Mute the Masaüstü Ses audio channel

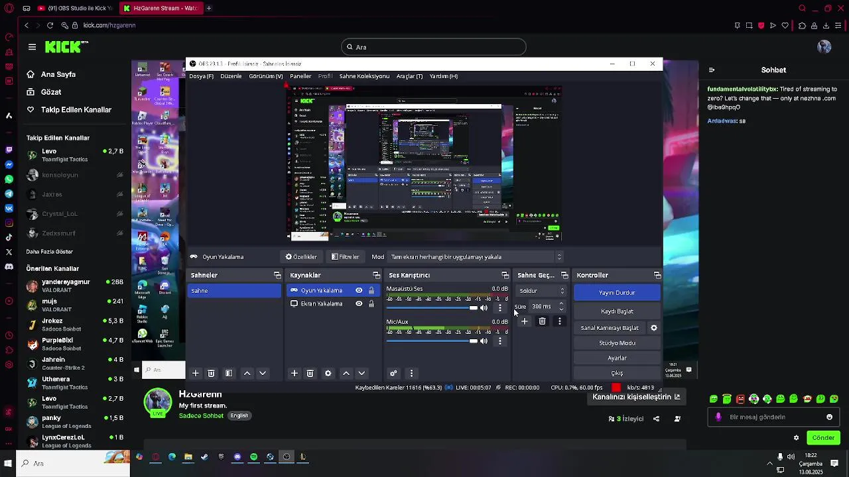pos(484,308)
